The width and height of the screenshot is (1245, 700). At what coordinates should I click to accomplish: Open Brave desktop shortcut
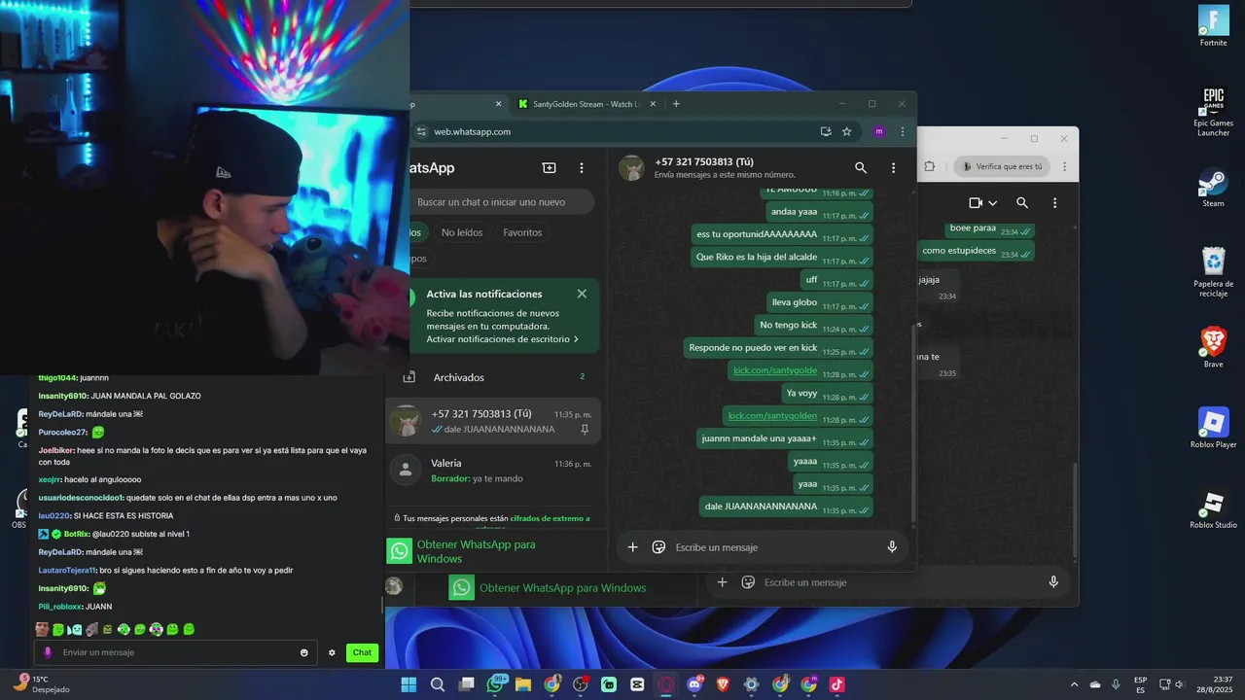click(x=1213, y=347)
